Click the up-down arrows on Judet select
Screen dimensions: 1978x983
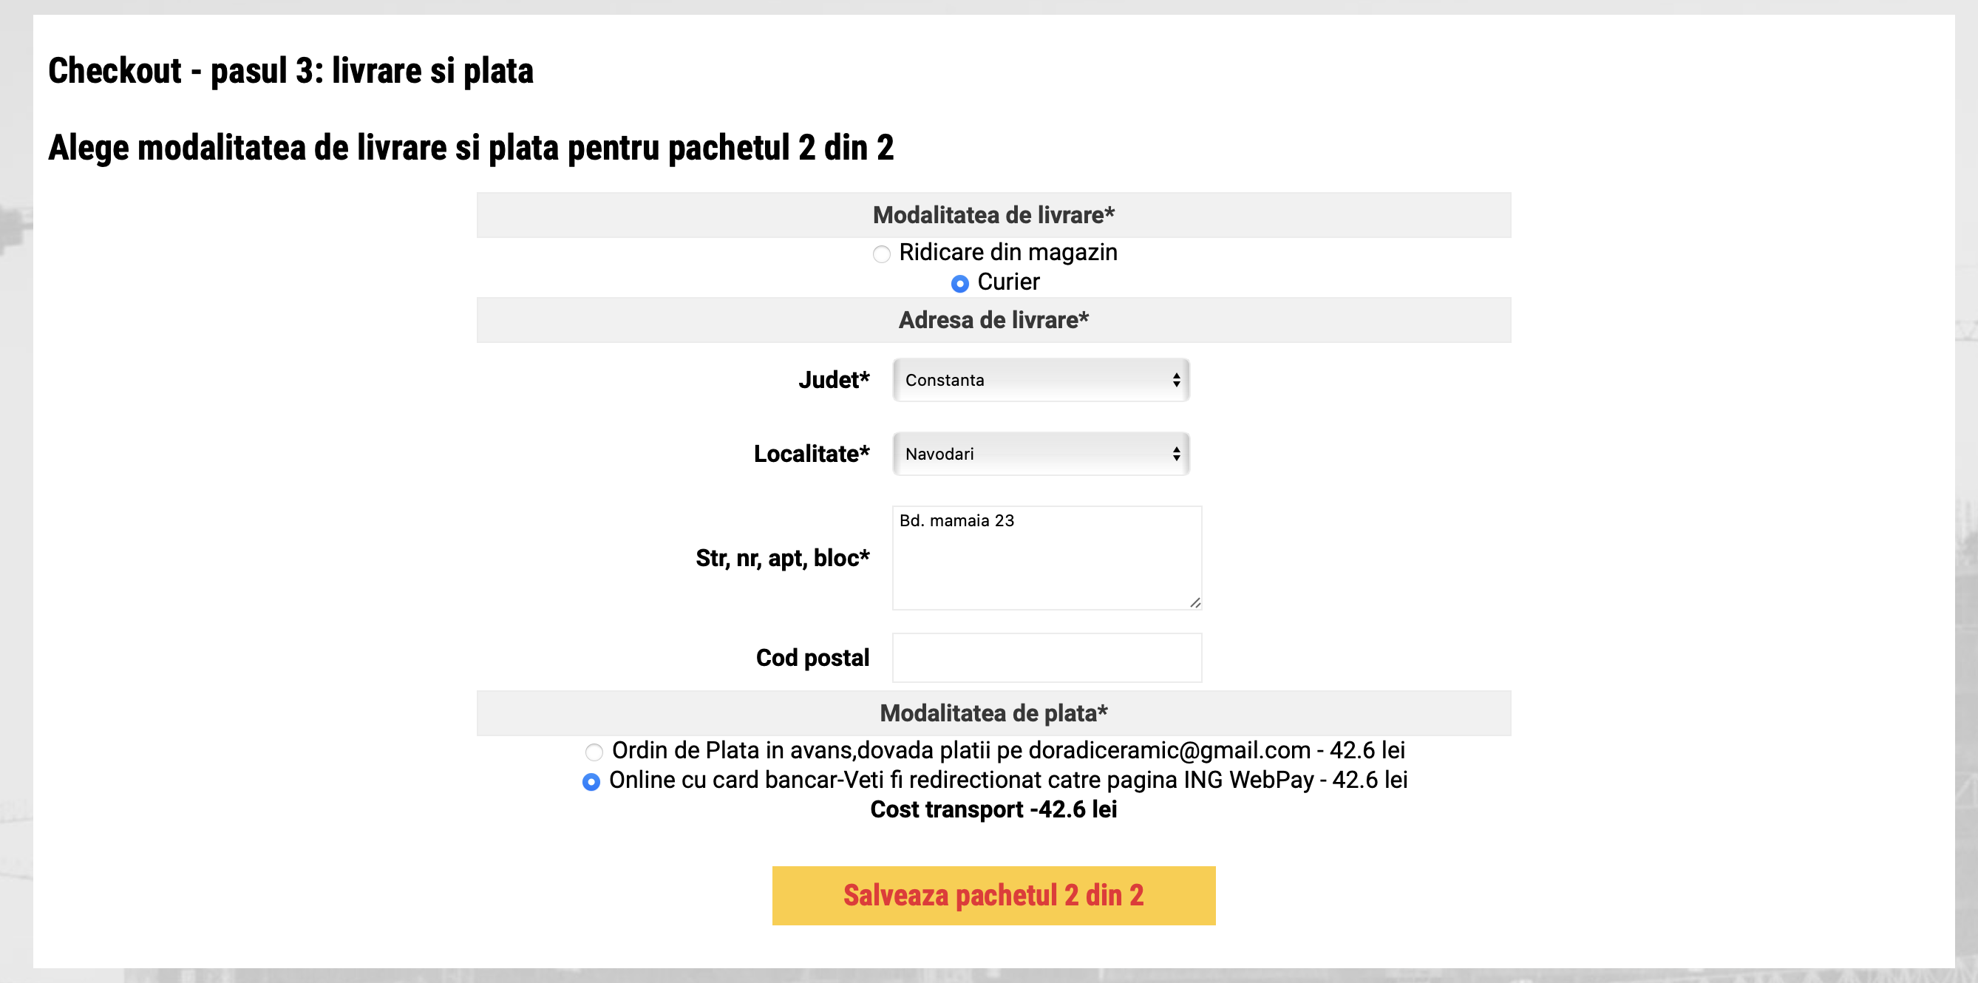[x=1175, y=380]
